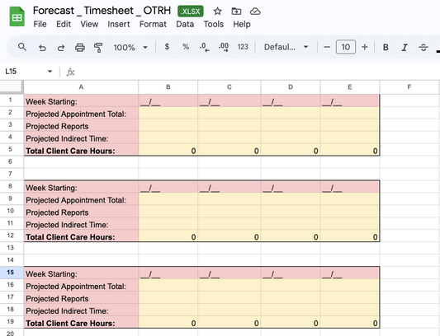The image size is (440, 336).
Task: Open the File menu
Action: pos(40,24)
